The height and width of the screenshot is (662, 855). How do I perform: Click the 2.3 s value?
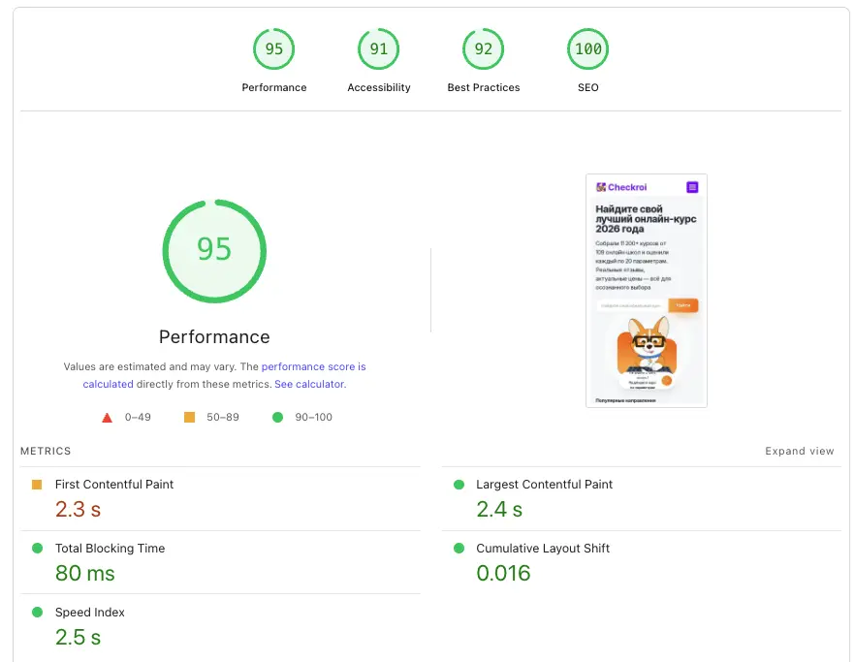click(x=78, y=509)
